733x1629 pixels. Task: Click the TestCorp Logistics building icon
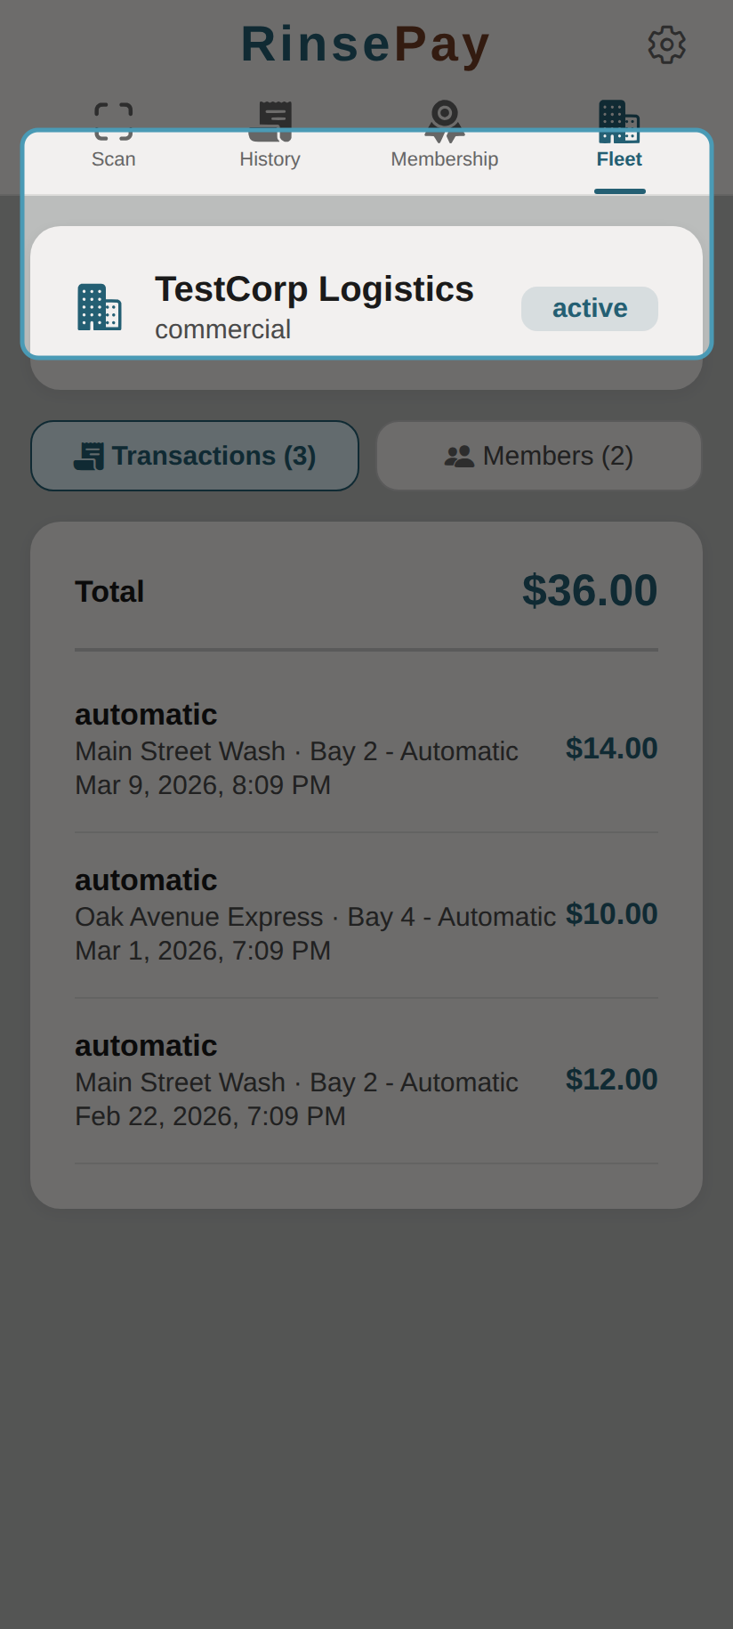tap(99, 308)
